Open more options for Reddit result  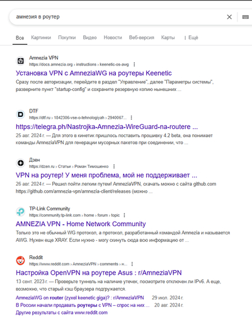132,264
